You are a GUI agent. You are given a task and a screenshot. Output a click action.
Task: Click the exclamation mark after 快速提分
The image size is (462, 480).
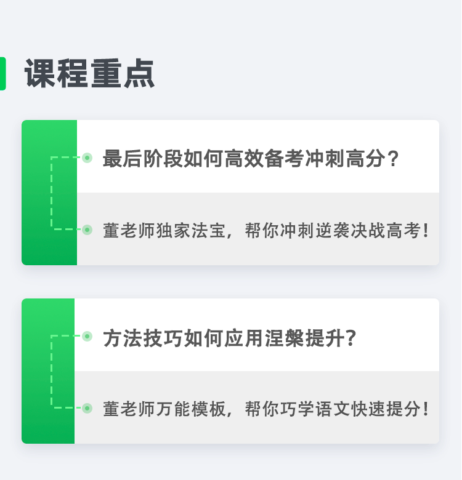[x=426, y=409]
